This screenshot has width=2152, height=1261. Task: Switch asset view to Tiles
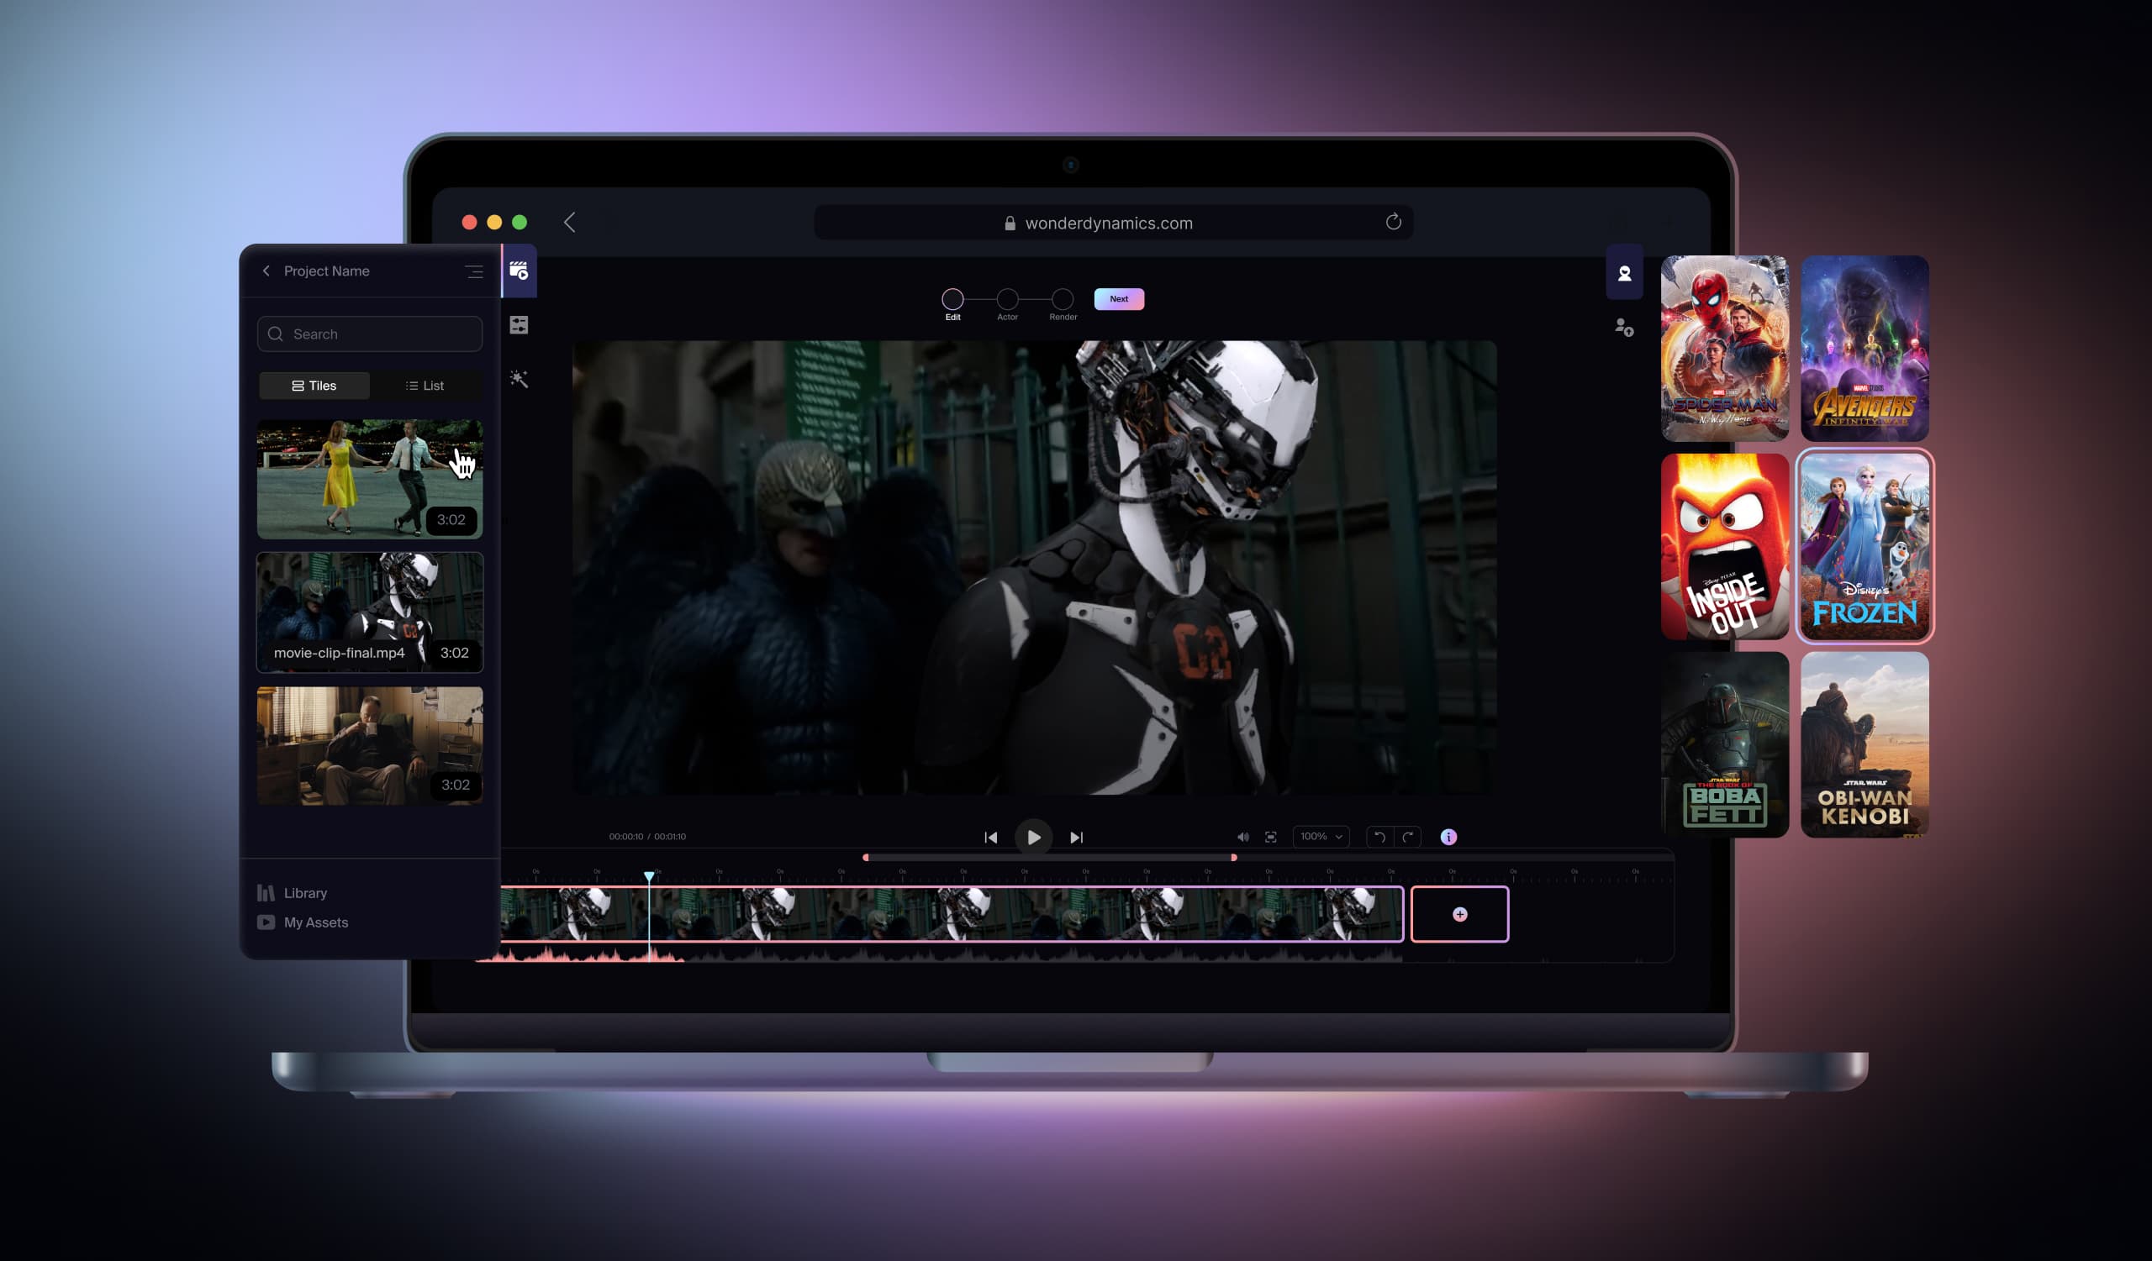point(314,386)
